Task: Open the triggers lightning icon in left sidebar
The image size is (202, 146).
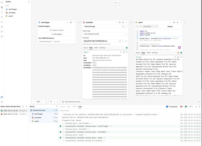Action: click(2, 17)
